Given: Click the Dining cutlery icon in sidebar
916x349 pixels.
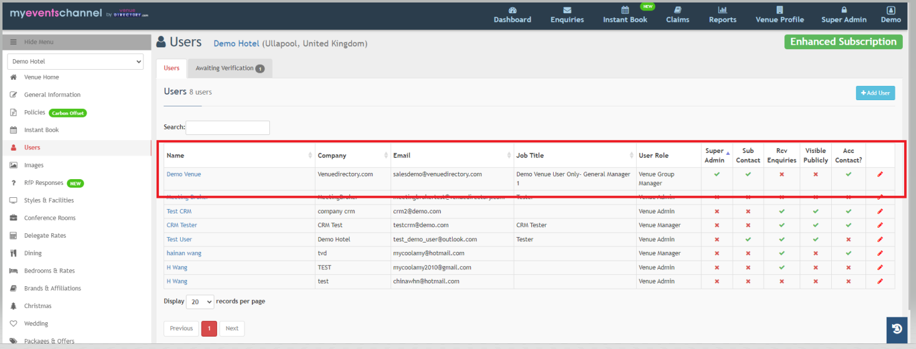Looking at the screenshot, I should point(13,253).
